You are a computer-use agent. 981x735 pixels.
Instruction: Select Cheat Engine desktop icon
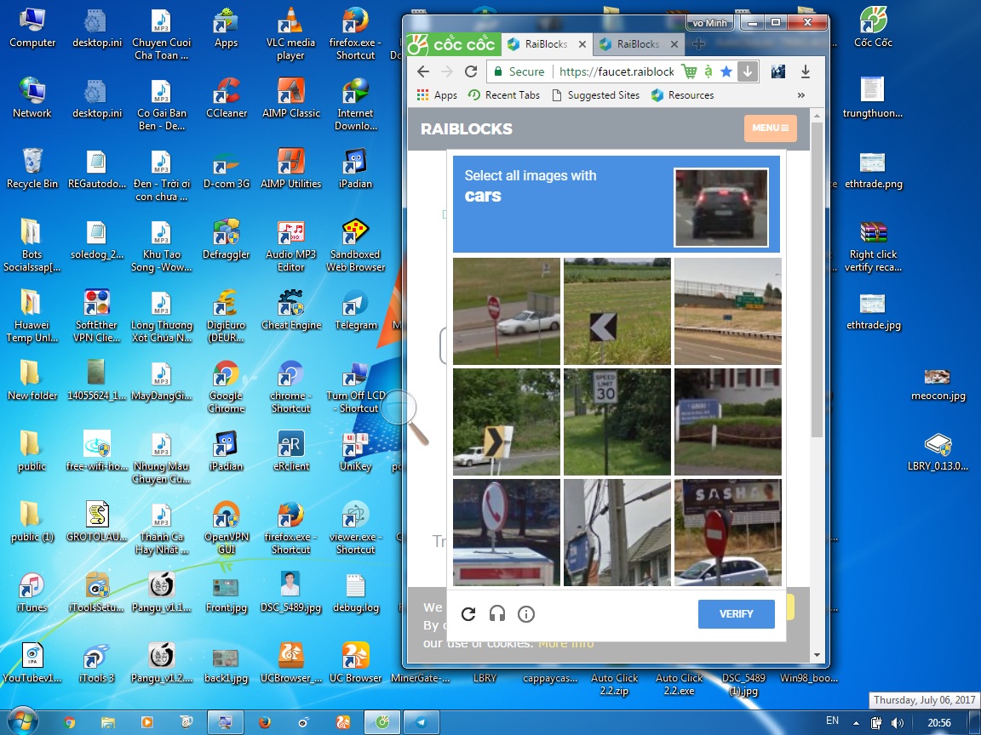tap(291, 310)
